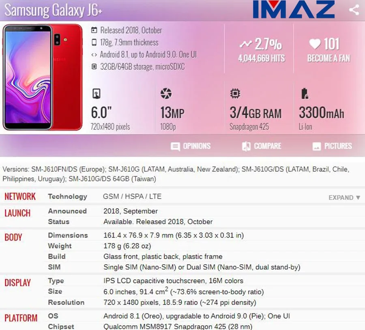
Task: Click the display Size label
Action: [x=55, y=291]
